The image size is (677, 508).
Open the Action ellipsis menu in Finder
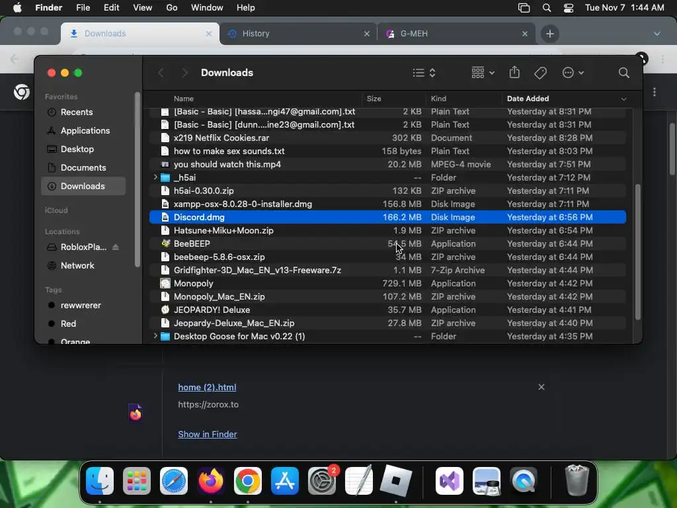tap(573, 73)
